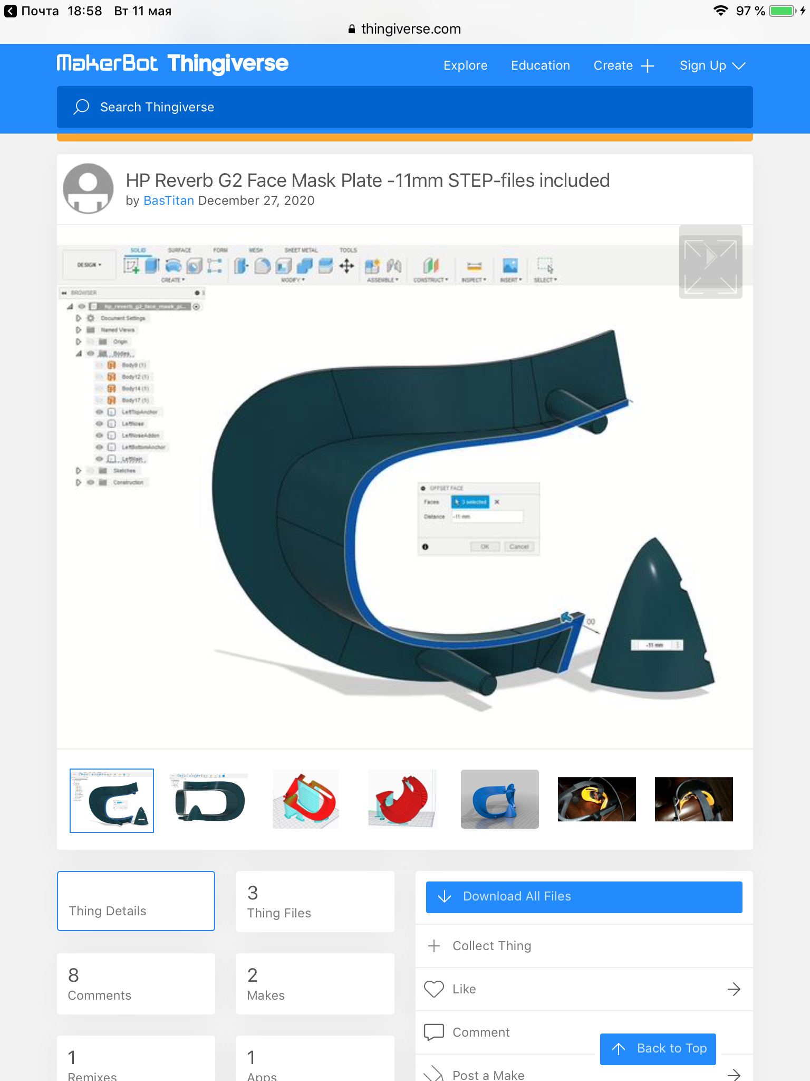Click the Like label
The width and height of the screenshot is (810, 1081).
(x=464, y=989)
